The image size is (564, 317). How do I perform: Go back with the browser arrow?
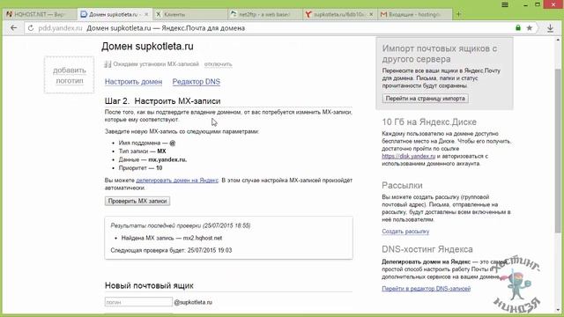pos(14,28)
